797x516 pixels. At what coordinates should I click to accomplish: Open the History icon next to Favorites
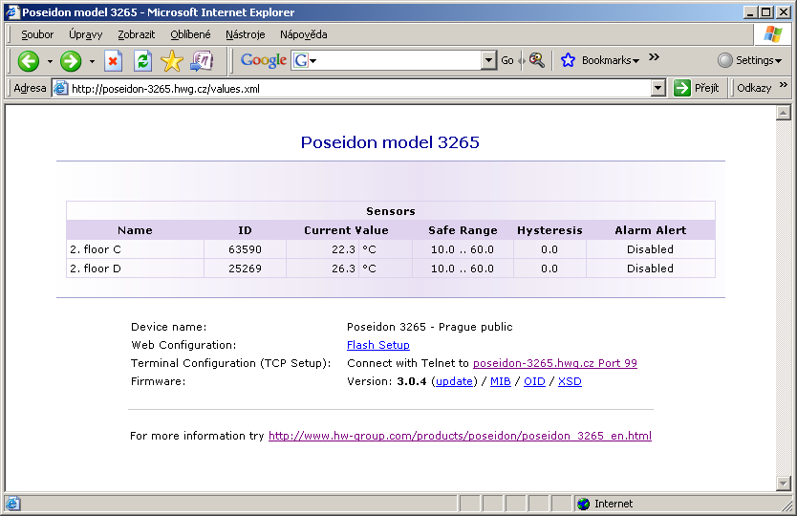(202, 61)
